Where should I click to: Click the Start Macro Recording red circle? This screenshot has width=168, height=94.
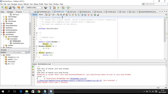click(x=89, y=15)
